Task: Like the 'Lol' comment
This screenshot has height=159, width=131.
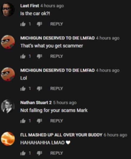Action: [x=23, y=89]
